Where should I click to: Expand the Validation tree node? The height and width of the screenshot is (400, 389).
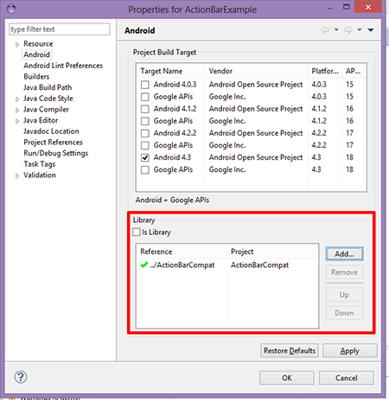click(17, 175)
